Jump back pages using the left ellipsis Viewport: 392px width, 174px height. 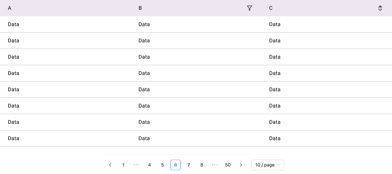tap(137, 165)
